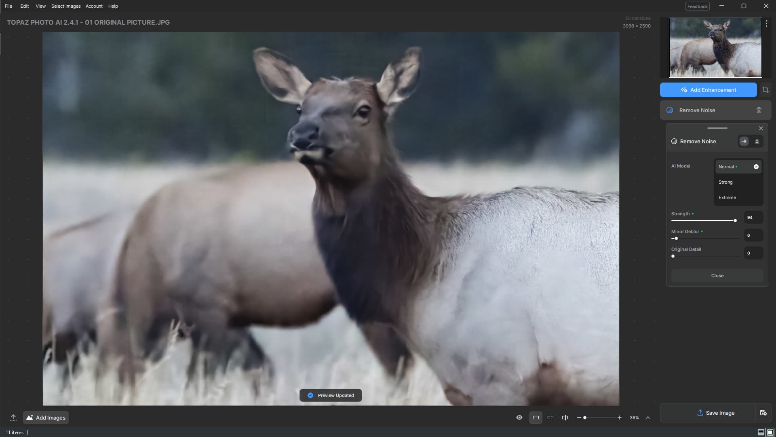Click the upload icon left of Add Images
This screenshot has width=776, height=437.
click(x=13, y=418)
